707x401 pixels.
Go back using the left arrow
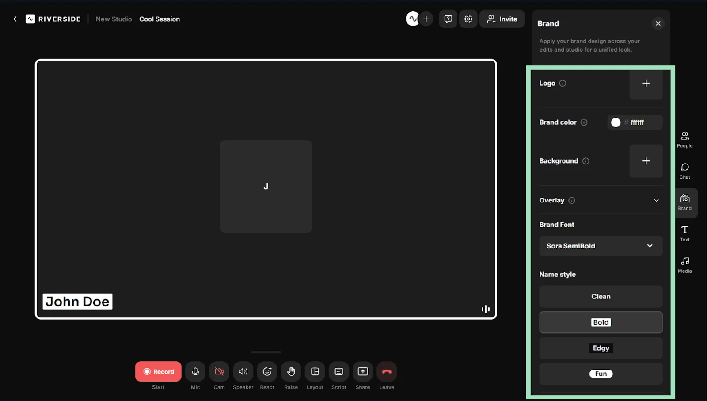point(15,19)
